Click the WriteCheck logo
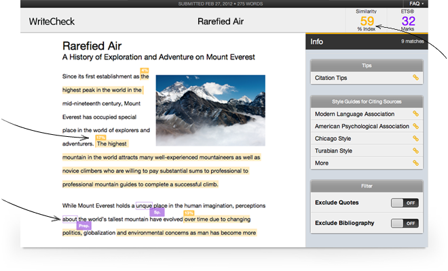Image resolution: width=448 pixels, height=271 pixels. tap(52, 22)
